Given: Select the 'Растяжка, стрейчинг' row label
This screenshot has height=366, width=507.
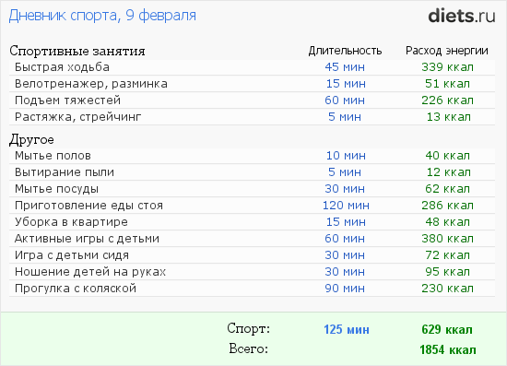Looking at the screenshot, I should (78, 117).
